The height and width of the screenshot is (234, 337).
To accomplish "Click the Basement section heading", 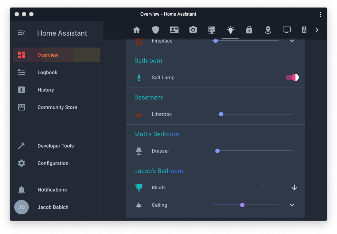I will 149,97.
